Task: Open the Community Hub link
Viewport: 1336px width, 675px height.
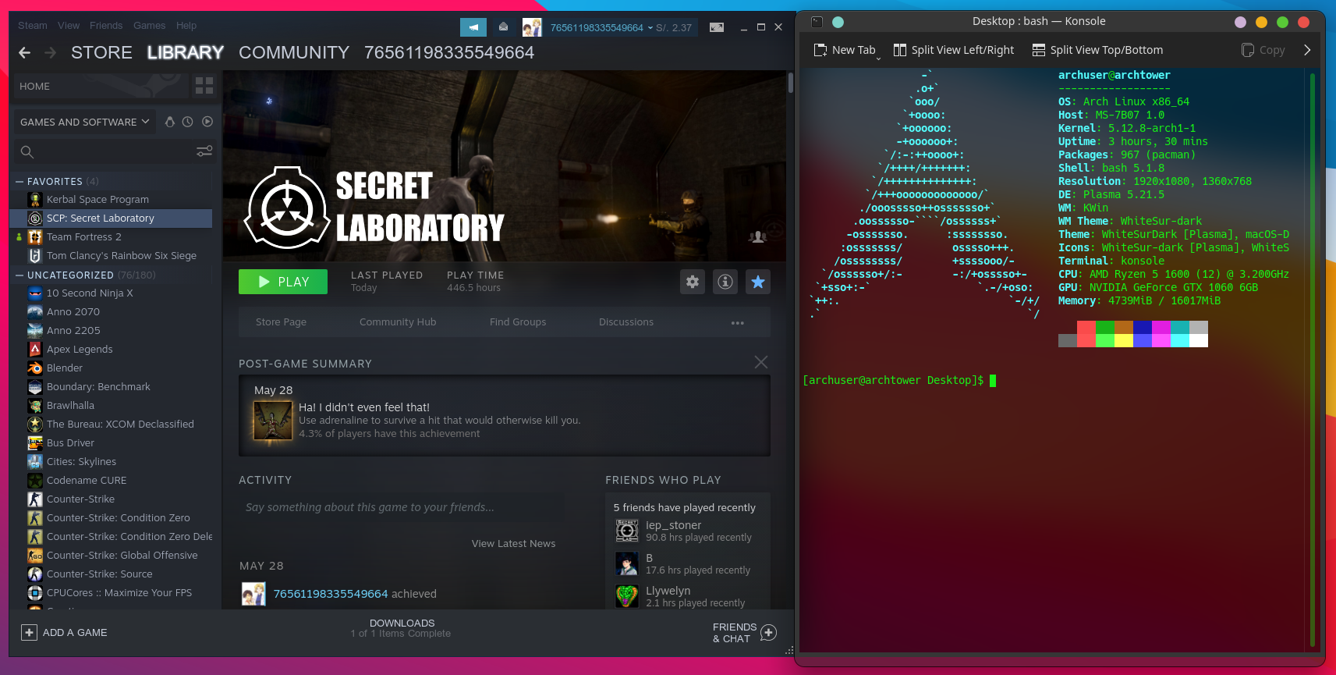Action: [398, 322]
